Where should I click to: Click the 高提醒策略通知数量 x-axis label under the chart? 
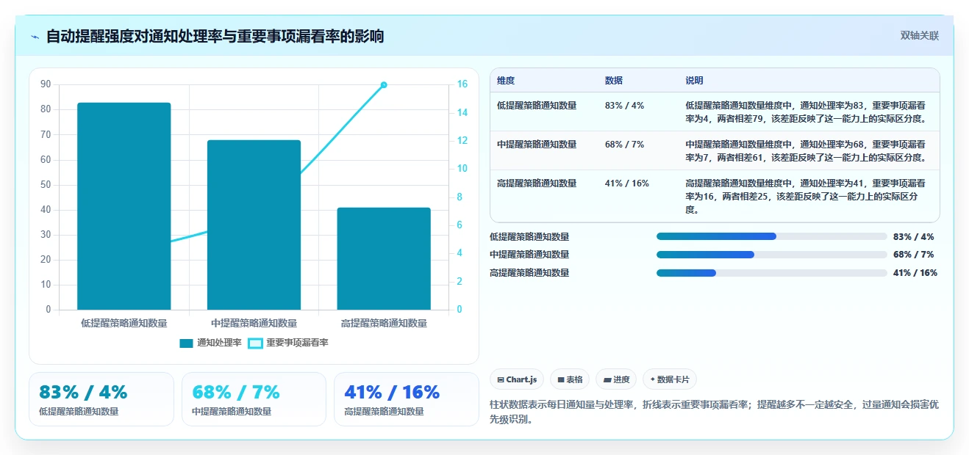click(x=384, y=323)
